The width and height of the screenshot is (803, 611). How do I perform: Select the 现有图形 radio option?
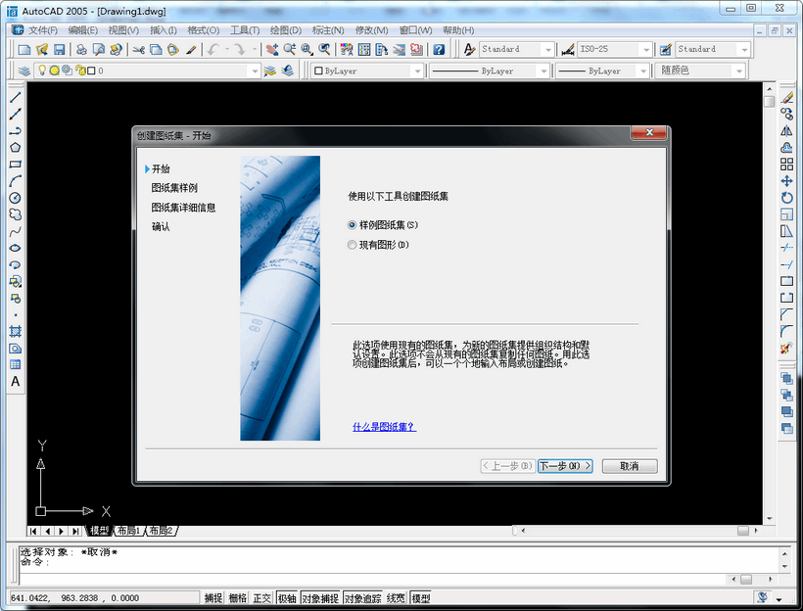point(353,244)
